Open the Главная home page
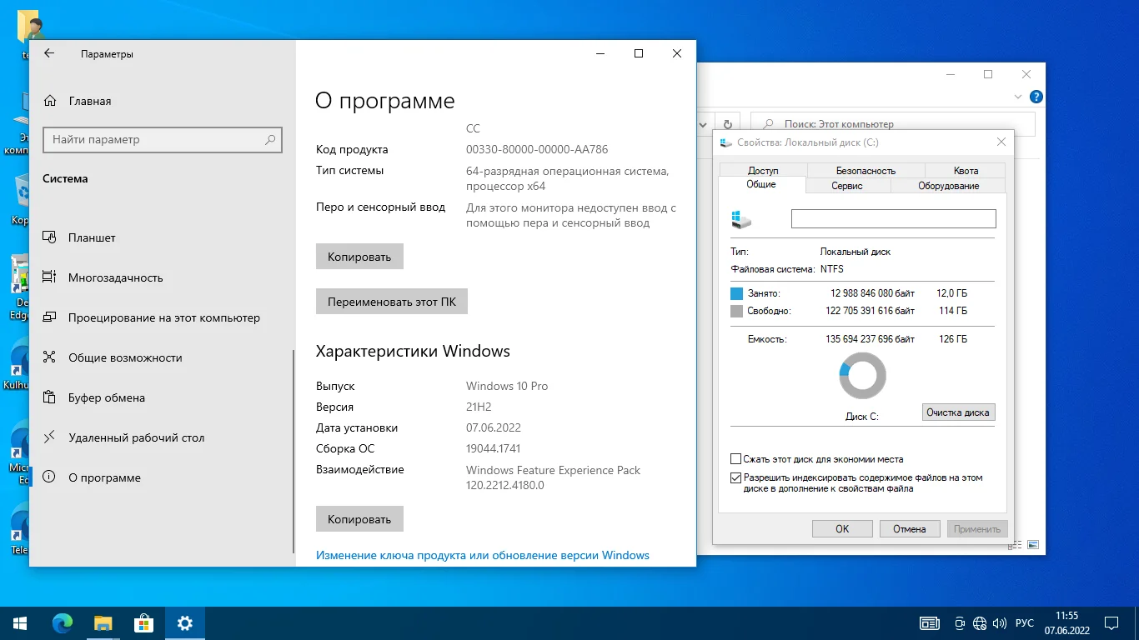Image resolution: width=1139 pixels, height=640 pixels. tap(89, 101)
